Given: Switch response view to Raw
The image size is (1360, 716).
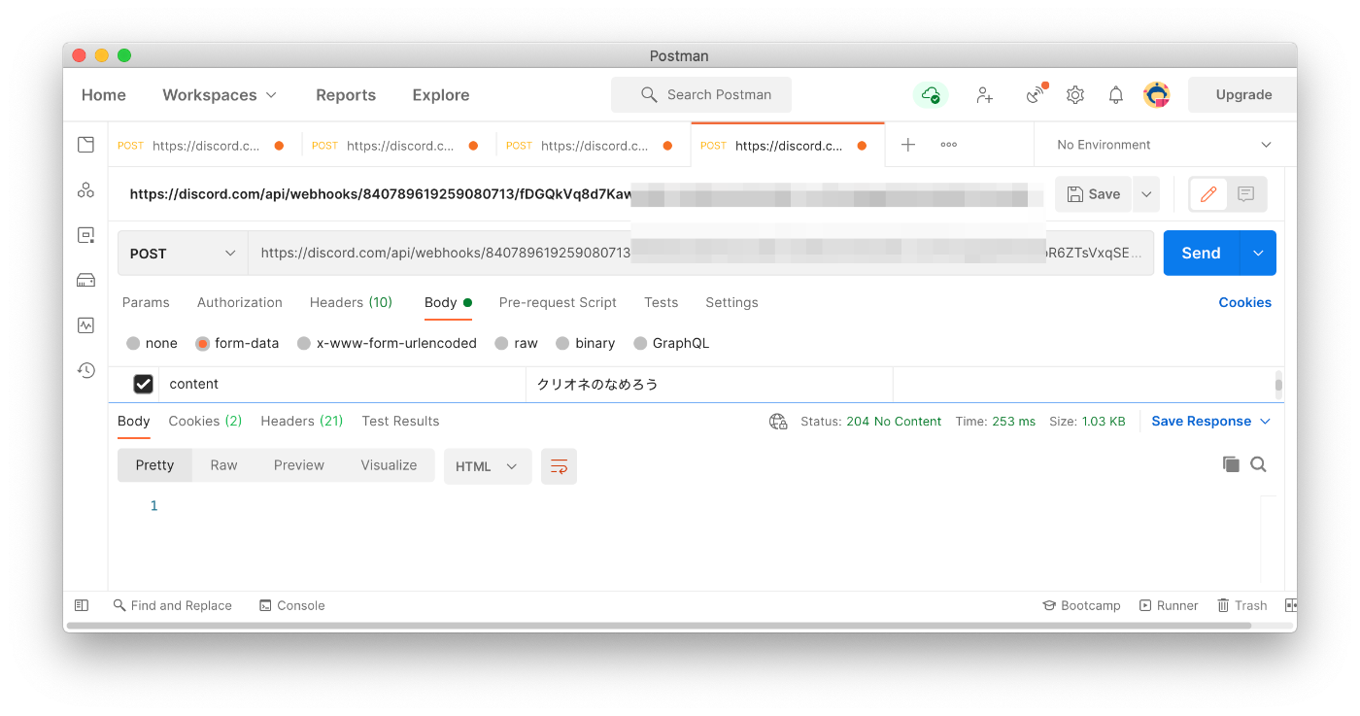Looking at the screenshot, I should click(x=223, y=465).
